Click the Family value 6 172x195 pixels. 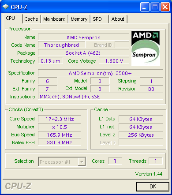pyautogui.click(x=48, y=81)
